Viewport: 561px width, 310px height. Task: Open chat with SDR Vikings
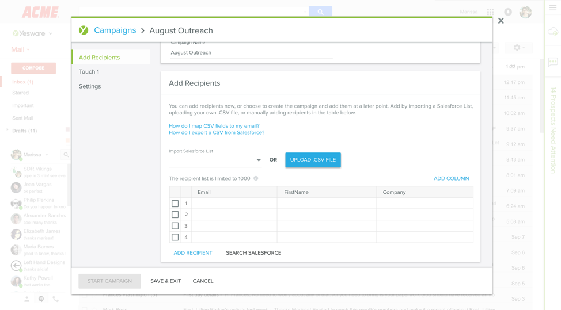click(39, 172)
